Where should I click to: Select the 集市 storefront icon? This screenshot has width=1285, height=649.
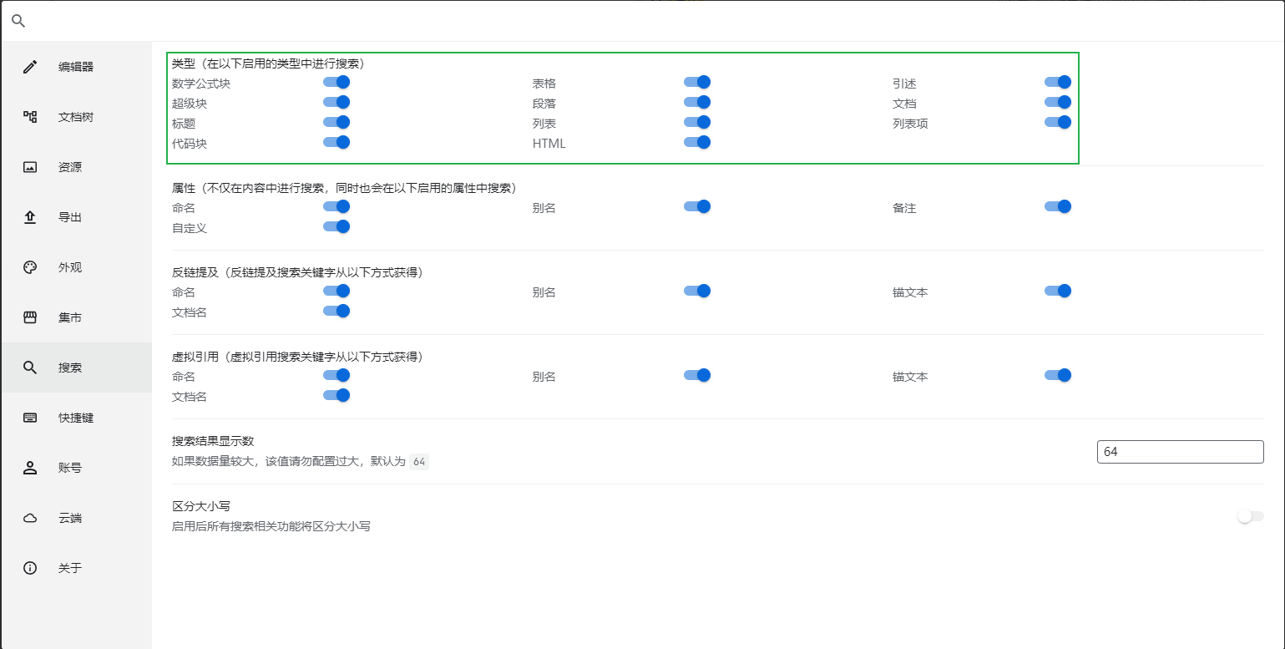coord(30,317)
